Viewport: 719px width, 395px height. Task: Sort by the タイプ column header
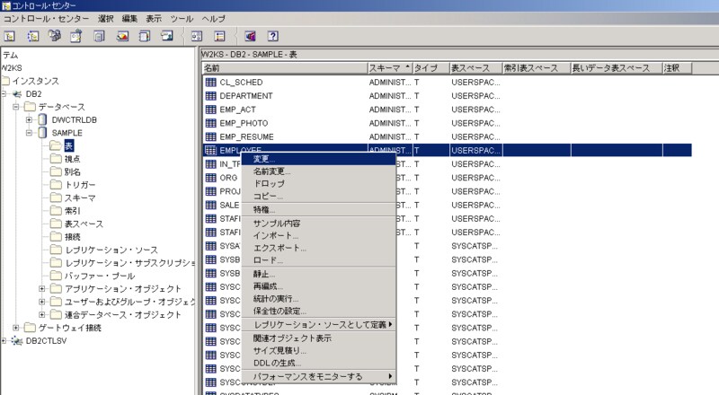431,68
